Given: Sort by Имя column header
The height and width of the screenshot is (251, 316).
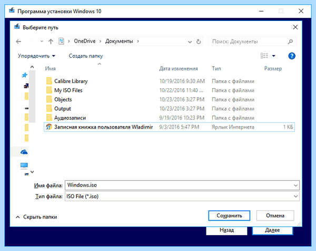Looking at the screenshot, I should click(x=51, y=69).
